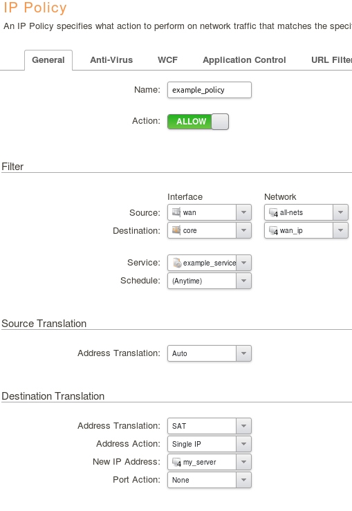This screenshot has height=511, width=352.
Task: Open the Application Control tab
Action: (244, 60)
